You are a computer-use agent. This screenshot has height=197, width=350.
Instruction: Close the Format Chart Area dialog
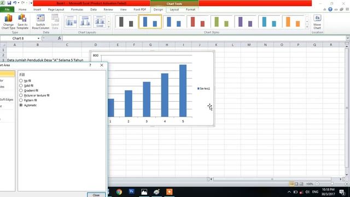pos(102,65)
